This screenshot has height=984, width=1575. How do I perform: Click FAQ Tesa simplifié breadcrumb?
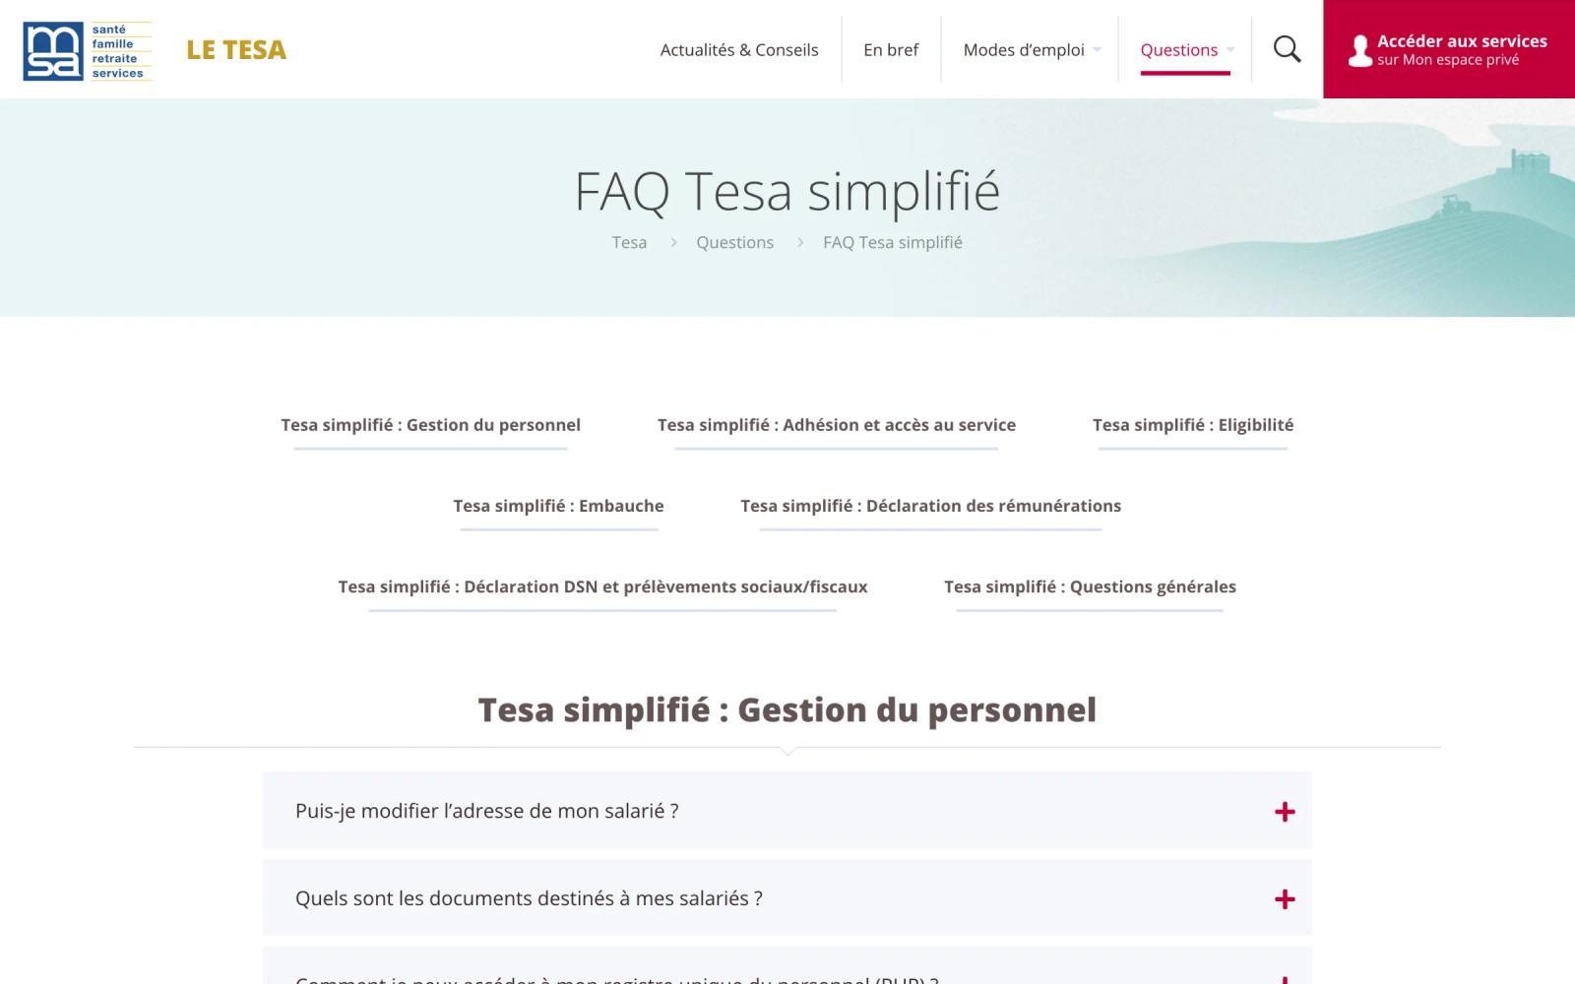(x=893, y=242)
